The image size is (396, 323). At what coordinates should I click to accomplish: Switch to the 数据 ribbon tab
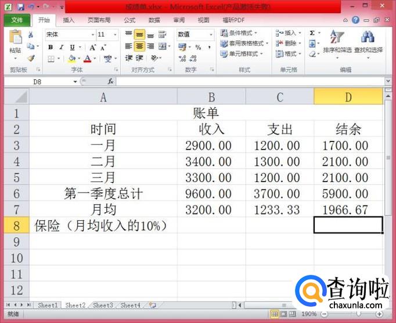(x=154, y=20)
